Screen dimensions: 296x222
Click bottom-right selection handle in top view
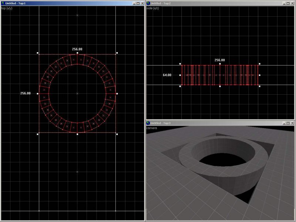coord(117,134)
